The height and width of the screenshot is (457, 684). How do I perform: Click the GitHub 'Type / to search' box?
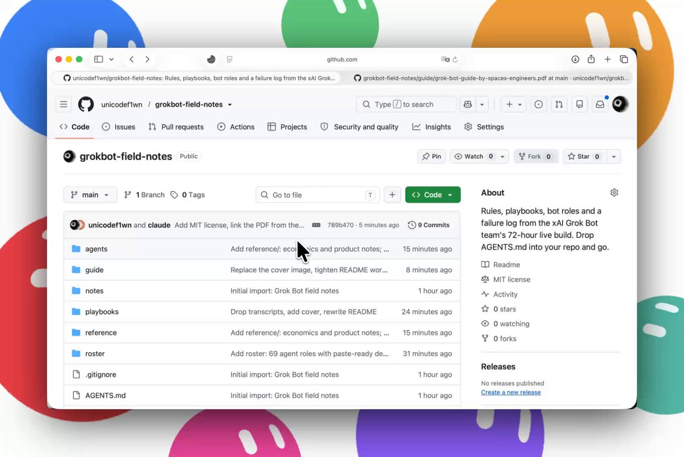(x=406, y=104)
